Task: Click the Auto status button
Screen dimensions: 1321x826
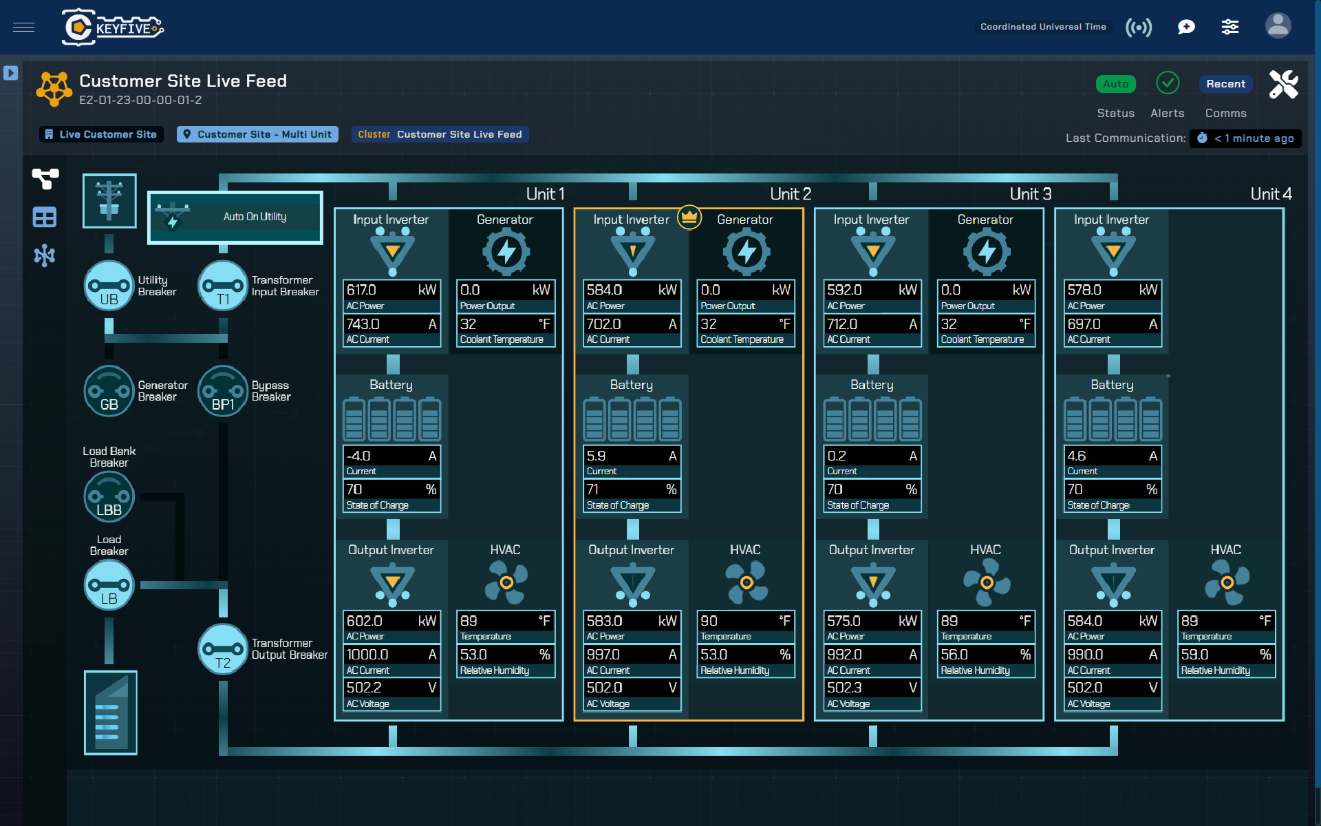Action: pyautogui.click(x=1115, y=84)
